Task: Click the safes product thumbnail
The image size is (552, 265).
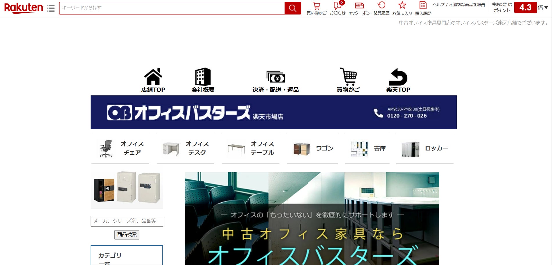Action: (x=127, y=187)
